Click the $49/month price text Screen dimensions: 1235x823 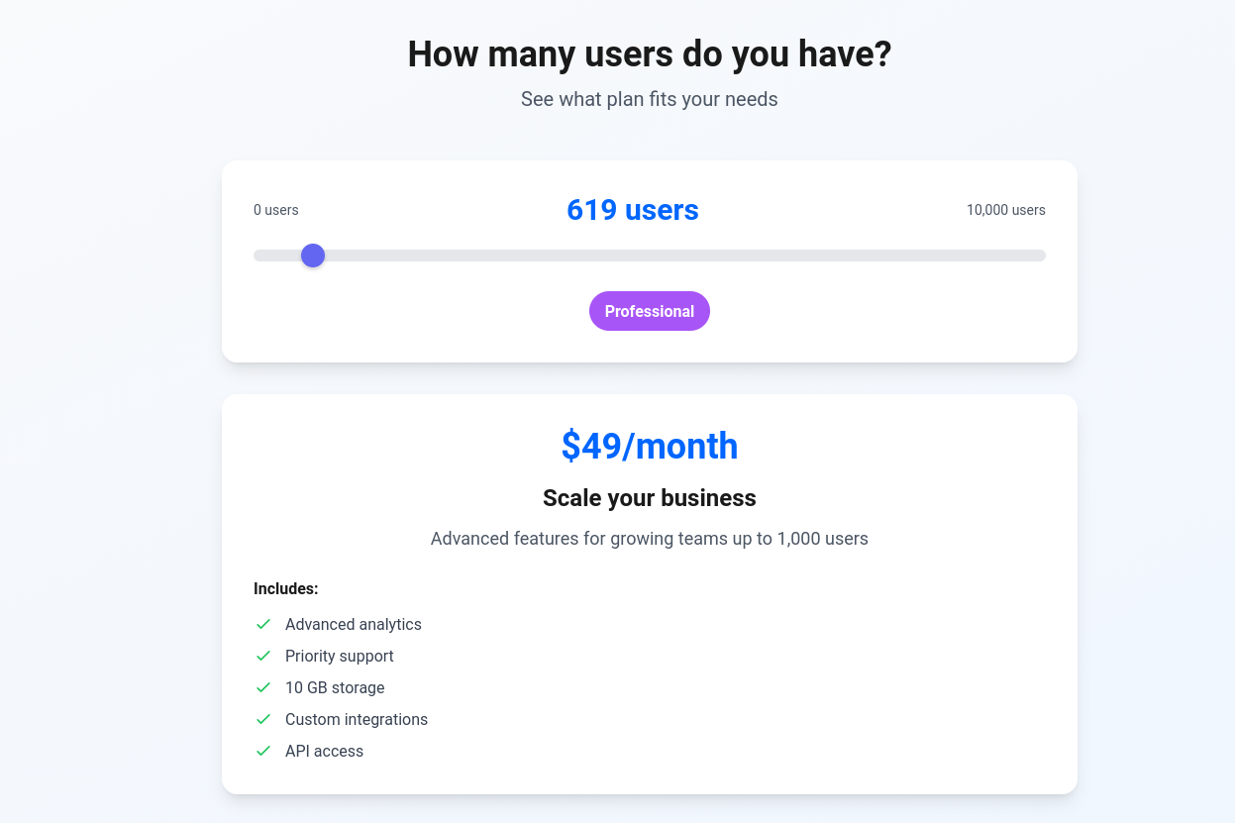(649, 446)
